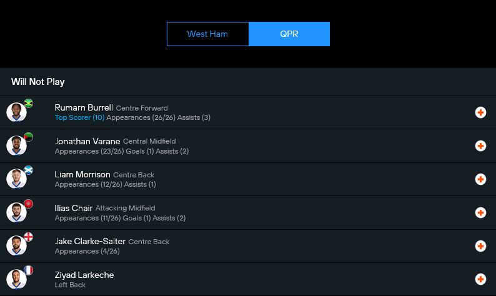Open Liam Morrison's player name link
Screen dimensions: 496x296
[x=82, y=174]
